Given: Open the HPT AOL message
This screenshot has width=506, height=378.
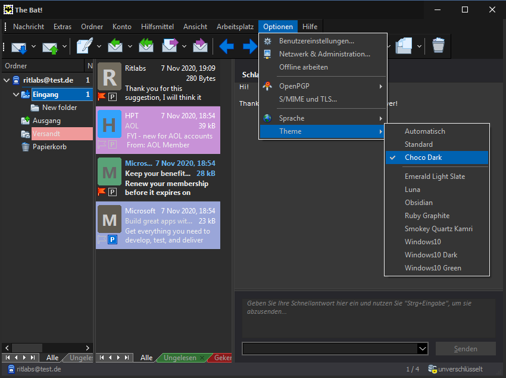Looking at the screenshot, I should pos(158,130).
